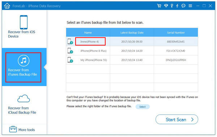Select Recover from iTunes Backup File tab
The width and height of the screenshot is (217, 137).
[x=24, y=67]
